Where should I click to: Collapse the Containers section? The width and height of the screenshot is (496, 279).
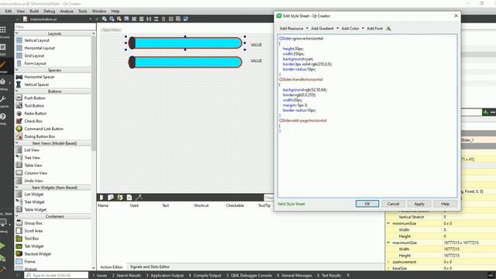[x=17, y=216]
